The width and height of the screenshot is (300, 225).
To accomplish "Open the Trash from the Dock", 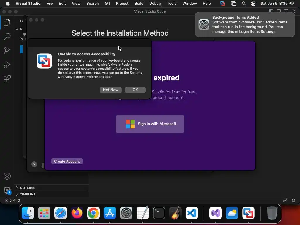I will pyautogui.click(x=272, y=213).
